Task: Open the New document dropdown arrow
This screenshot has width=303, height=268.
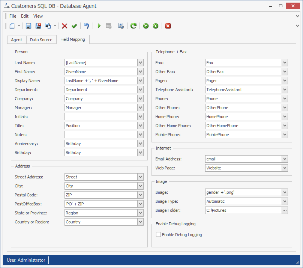Action: 19,26
